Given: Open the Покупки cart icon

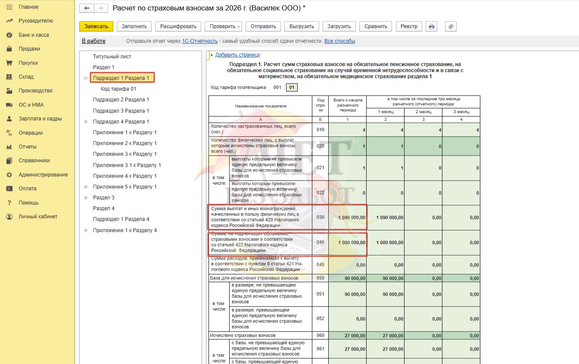Looking at the screenshot, I should click(9, 63).
